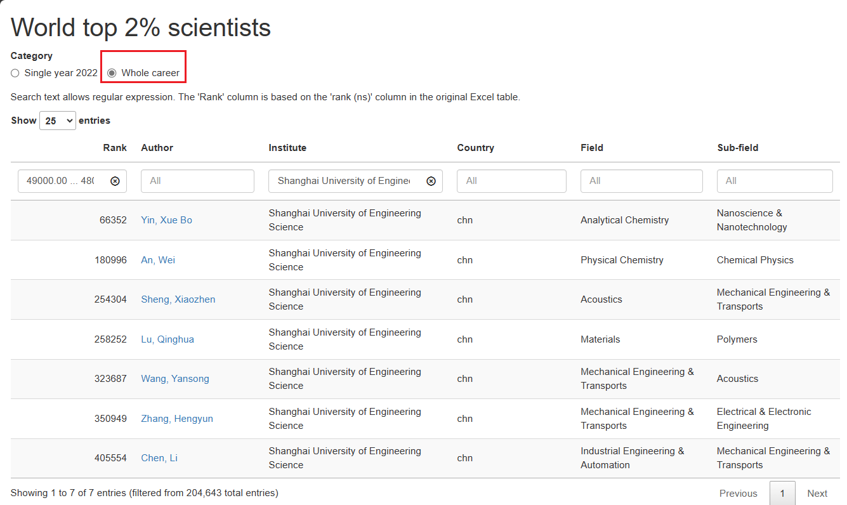Select rank value 258252
This screenshot has height=505, width=847.
(x=110, y=339)
